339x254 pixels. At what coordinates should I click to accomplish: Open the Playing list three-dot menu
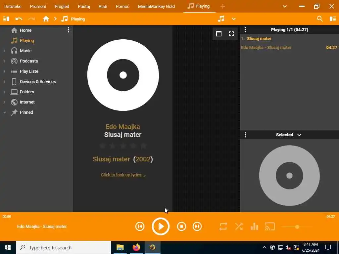tap(245, 29)
